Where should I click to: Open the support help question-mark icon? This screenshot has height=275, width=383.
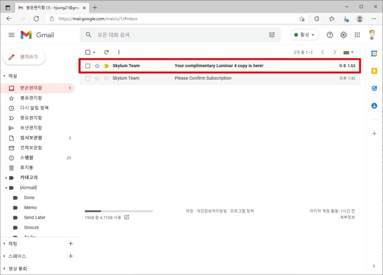[330, 35]
